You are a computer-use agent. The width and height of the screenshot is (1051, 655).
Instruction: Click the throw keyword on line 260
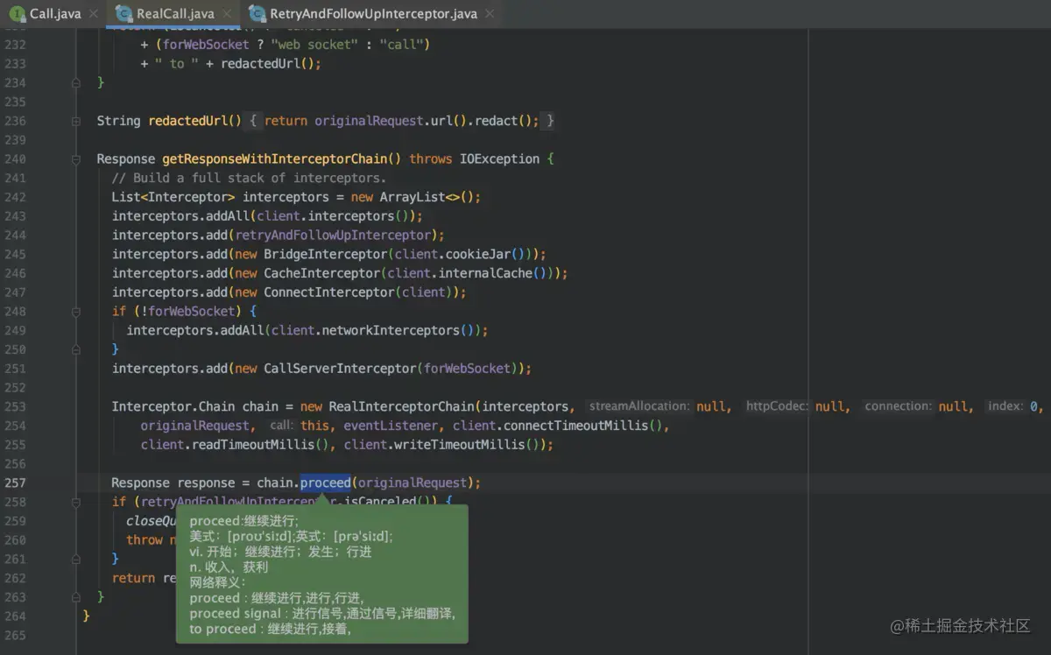[145, 539]
